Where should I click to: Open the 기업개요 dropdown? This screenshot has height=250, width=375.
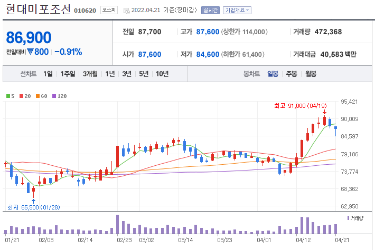(237, 10)
